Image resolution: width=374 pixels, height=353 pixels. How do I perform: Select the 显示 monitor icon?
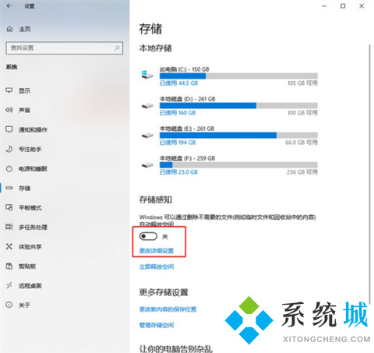coord(9,90)
